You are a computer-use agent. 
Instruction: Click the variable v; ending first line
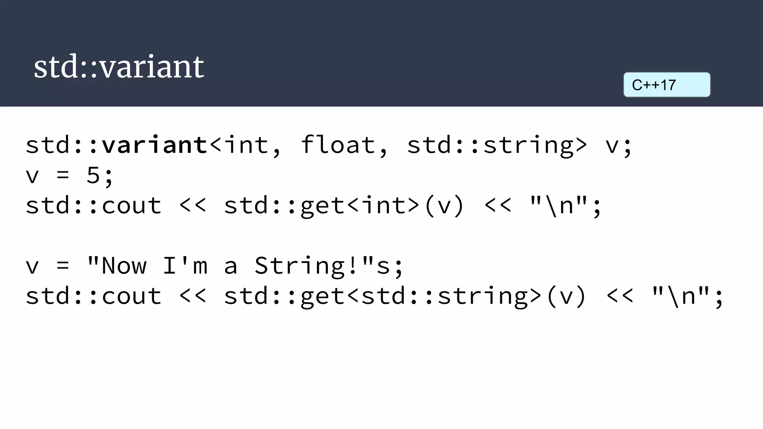pos(619,146)
